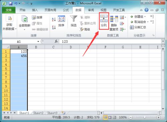The height and width of the screenshot is (122, 167).
Task: Expand the 全部刷新 dropdown arrow
Action: click(24, 30)
